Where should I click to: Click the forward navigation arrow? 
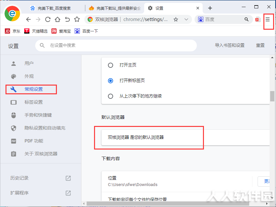[x=38, y=19]
